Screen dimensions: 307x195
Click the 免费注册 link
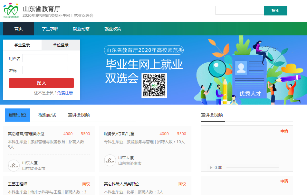(65, 93)
